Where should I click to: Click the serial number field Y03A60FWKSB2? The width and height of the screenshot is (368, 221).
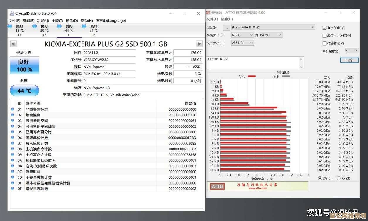pos(109,60)
